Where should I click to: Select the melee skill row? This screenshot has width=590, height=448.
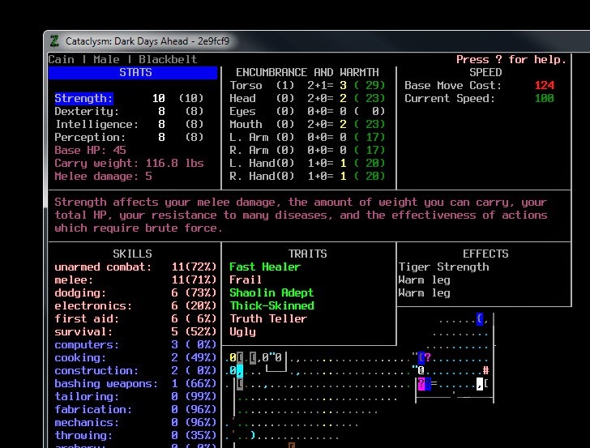click(x=135, y=279)
